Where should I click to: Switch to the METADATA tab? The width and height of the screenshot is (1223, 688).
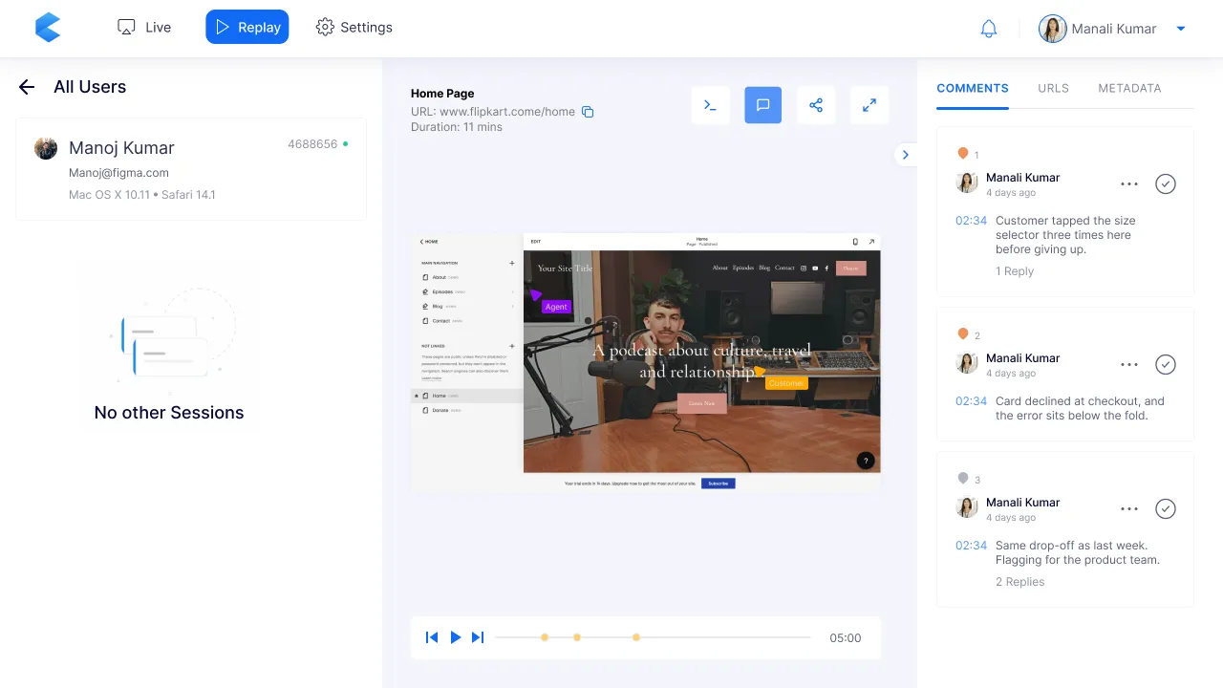[x=1129, y=88]
